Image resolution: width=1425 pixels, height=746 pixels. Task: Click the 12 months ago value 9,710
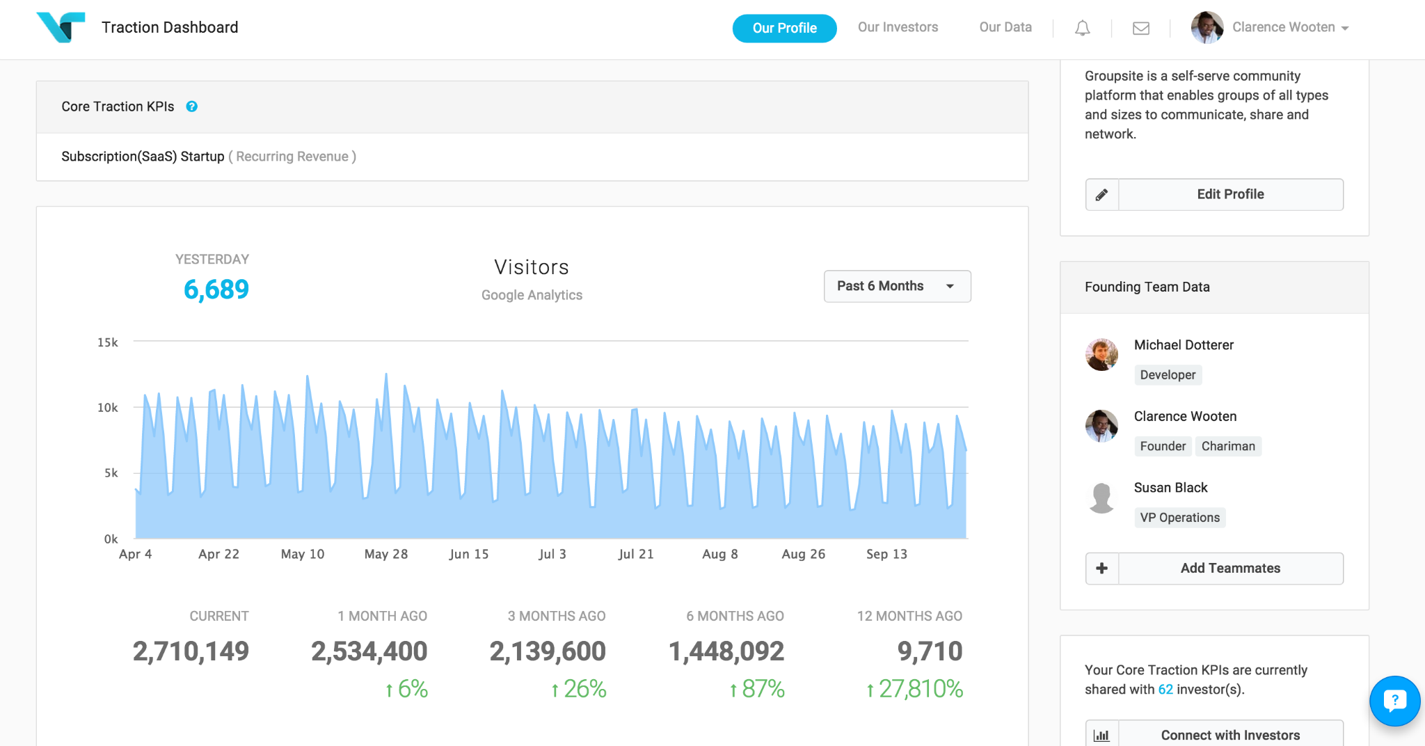click(x=930, y=651)
